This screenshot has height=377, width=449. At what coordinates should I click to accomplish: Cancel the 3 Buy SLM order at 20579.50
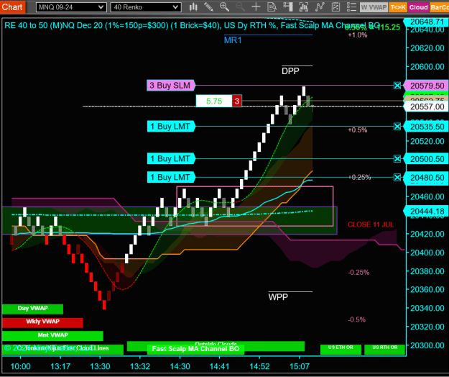coord(397,86)
